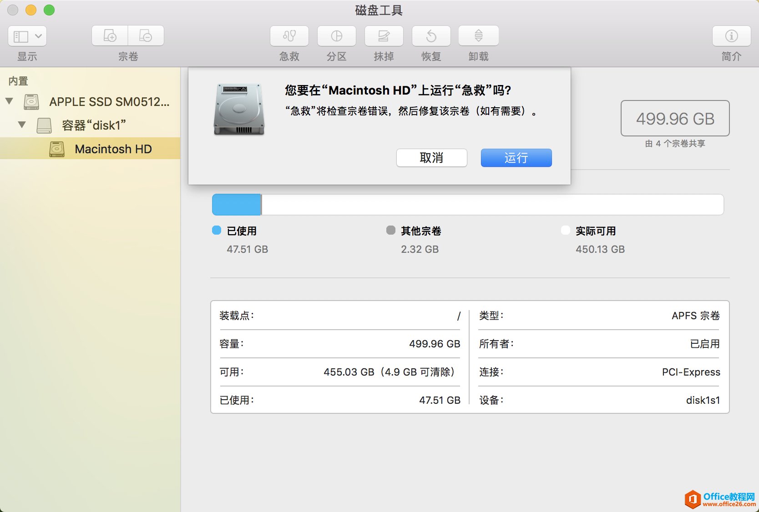Click the 磁盘工具 window title
The image size is (759, 512).
[379, 10]
